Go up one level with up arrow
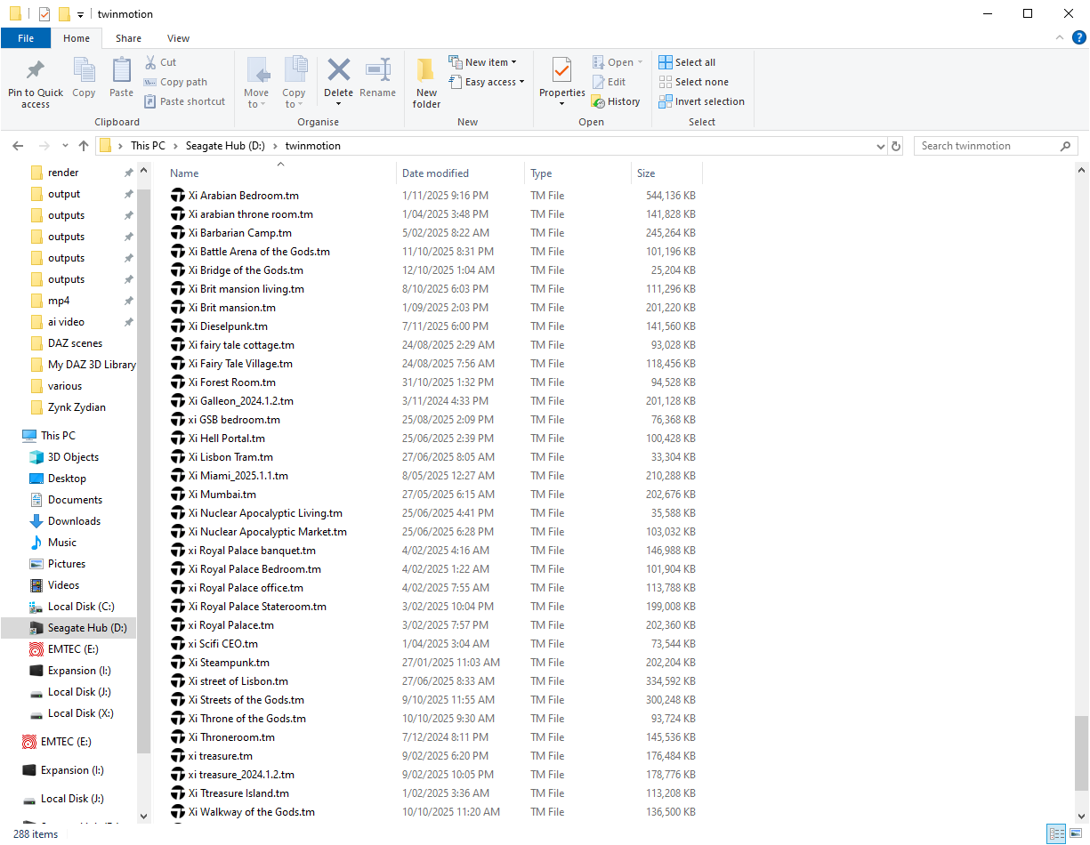Screen dimensions: 1090x845 point(84,146)
